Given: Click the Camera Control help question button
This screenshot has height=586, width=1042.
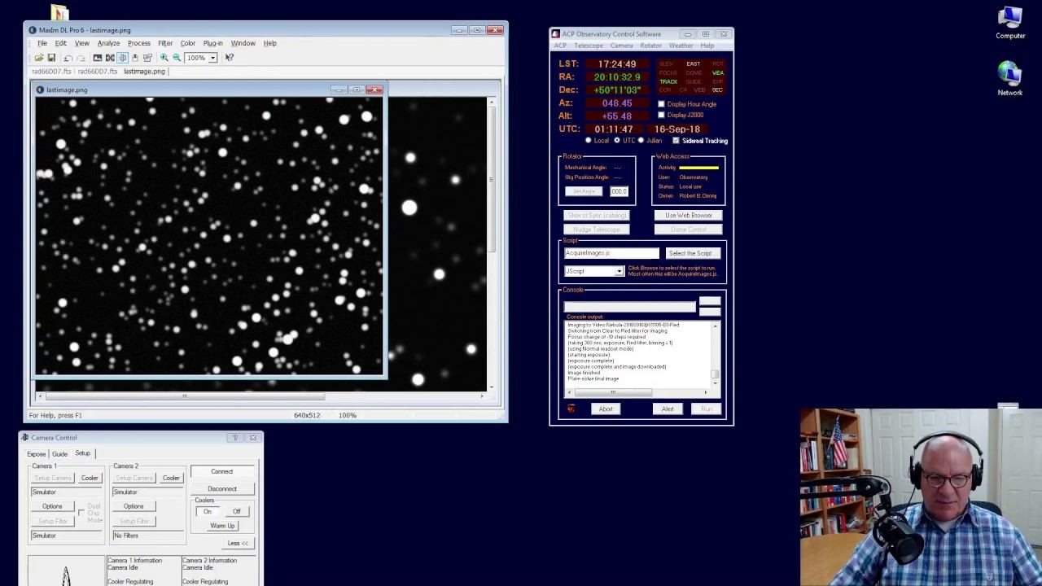Looking at the screenshot, I should [235, 438].
